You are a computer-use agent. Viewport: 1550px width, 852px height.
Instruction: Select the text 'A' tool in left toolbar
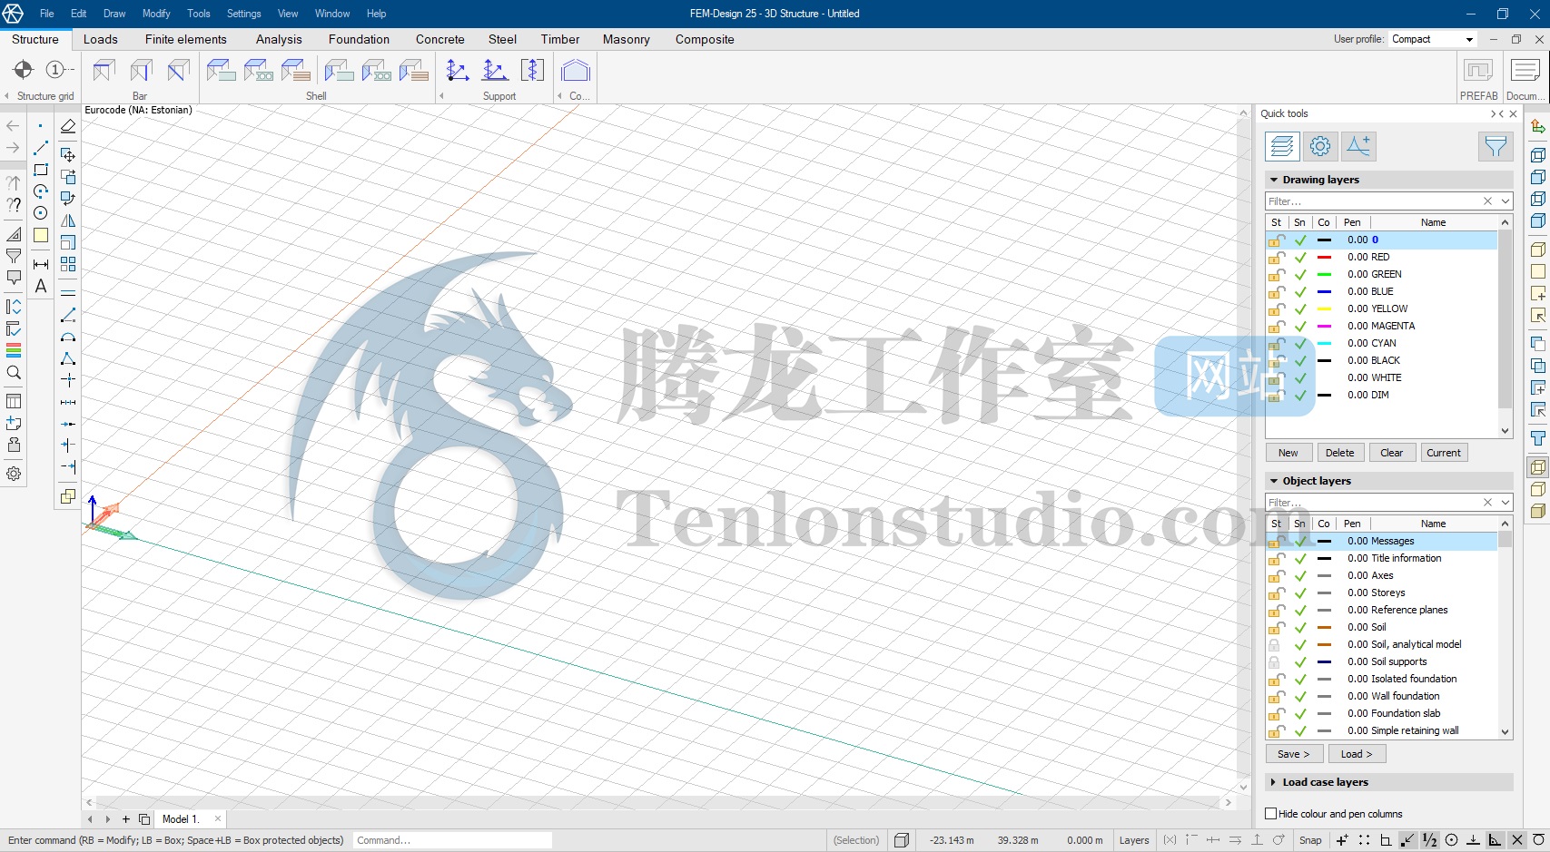pos(41,286)
